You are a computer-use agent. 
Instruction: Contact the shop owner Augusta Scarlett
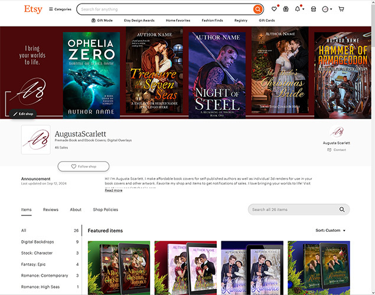(337, 150)
